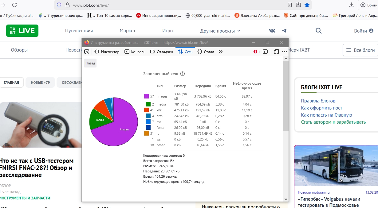Viewport: 378px width, 208px height.
Task: Open the Telegram social icon
Action: tap(284, 31)
